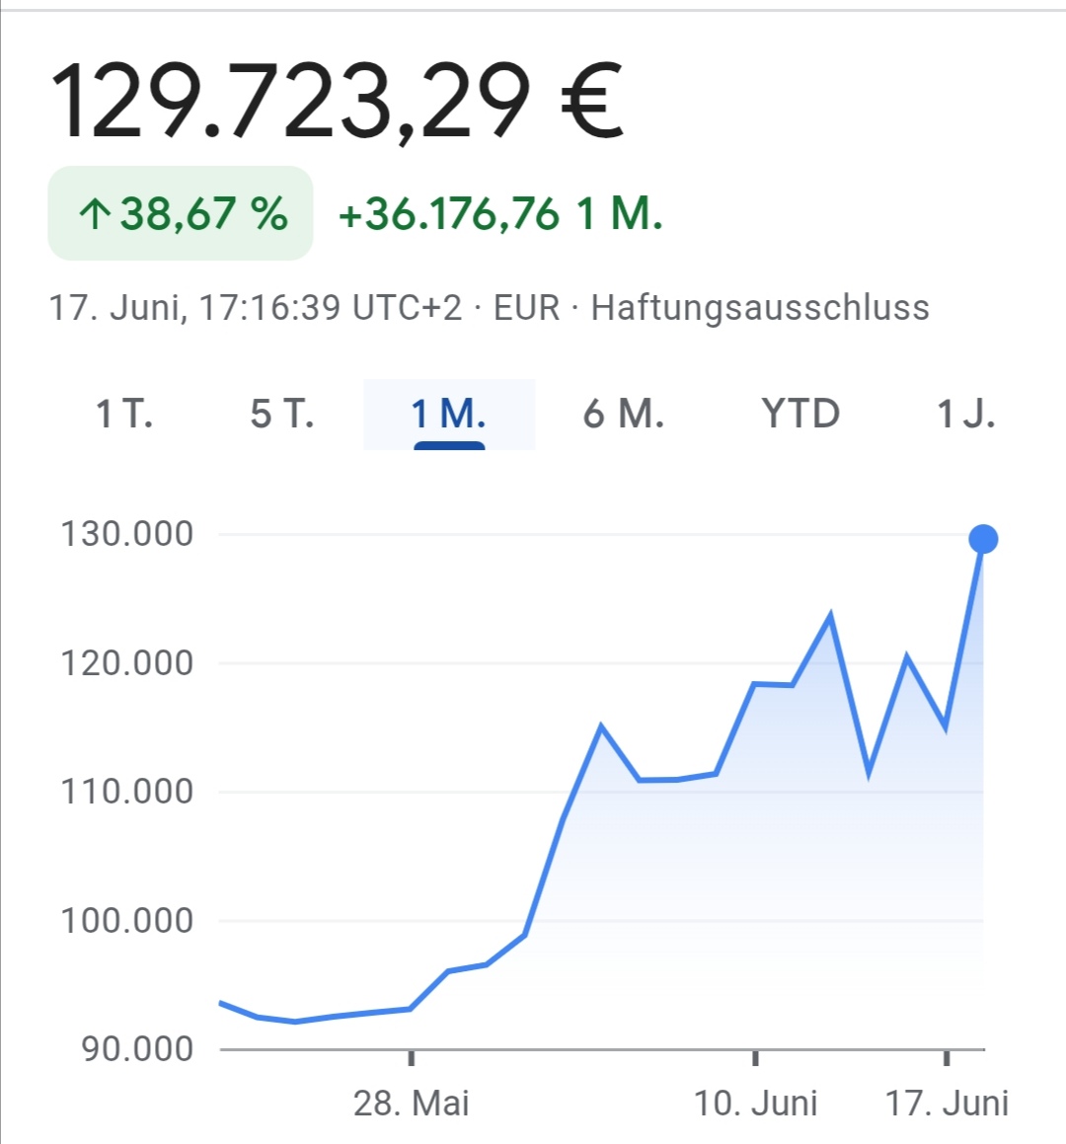Screen dimensions: 1066x1144
Task: Click the 17. Juni axis marker
Action: coord(947,1104)
